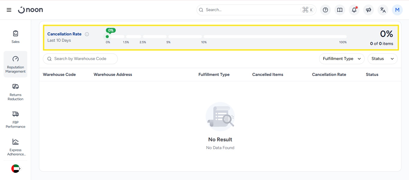409x180 pixels.
Task: Open the M profile avatar
Action: 397,10
